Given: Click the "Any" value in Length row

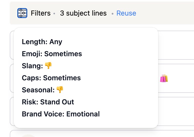Looking at the screenshot, I should 56,42.
